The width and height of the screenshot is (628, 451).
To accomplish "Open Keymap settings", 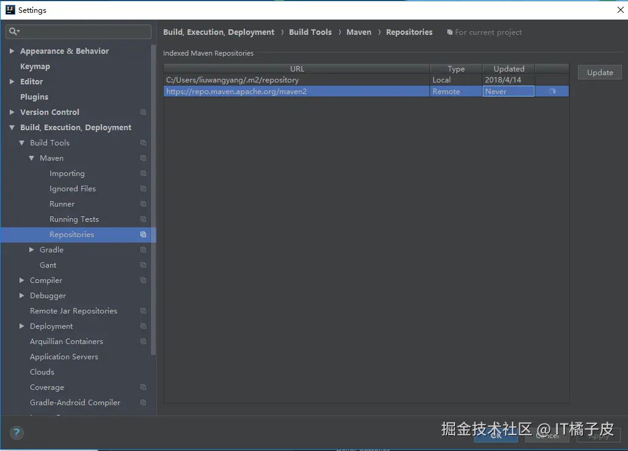I will tap(35, 67).
